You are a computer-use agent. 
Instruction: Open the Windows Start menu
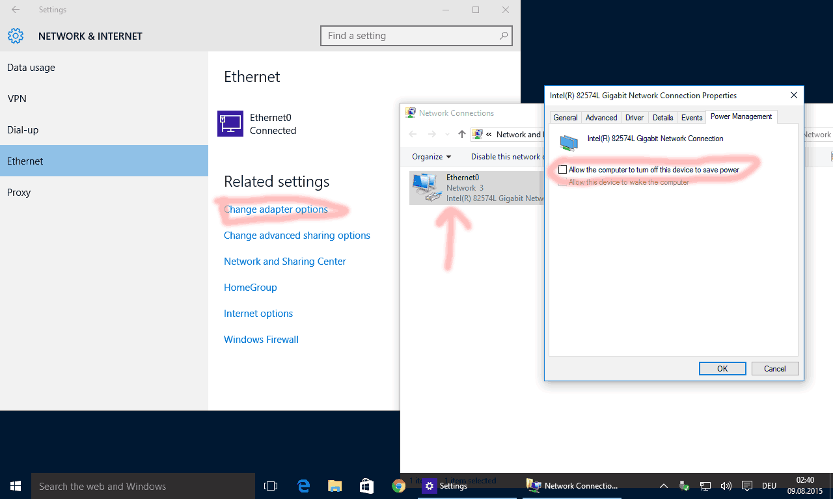(16, 486)
